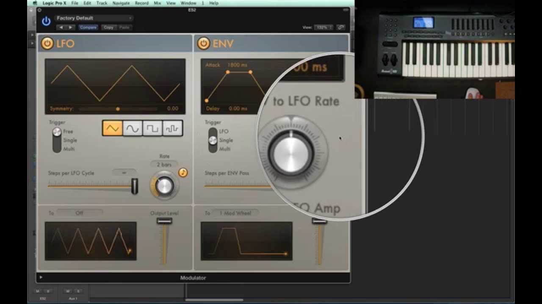Mute the ES2 channel strip
Screen dimensions: 542x304
pyautogui.click(x=37, y=291)
